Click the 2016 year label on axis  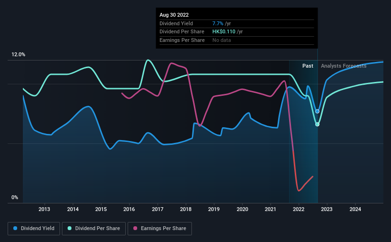click(x=129, y=209)
